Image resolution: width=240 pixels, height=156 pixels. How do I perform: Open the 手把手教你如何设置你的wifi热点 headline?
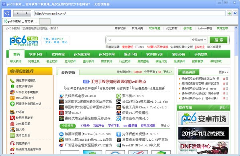[x=118, y=82]
